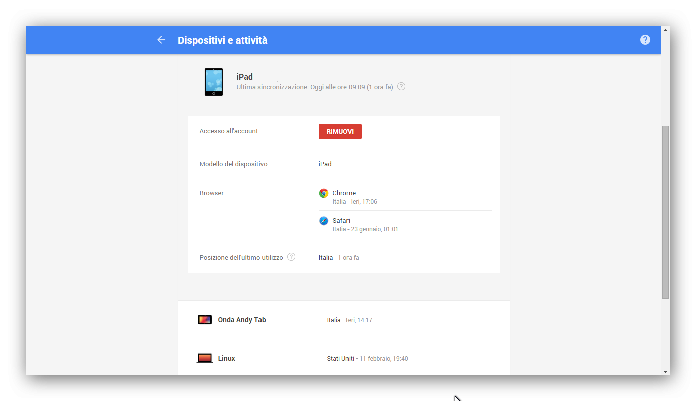
Task: Click the iPad value beside Modello del dispositivo
Action: click(325, 164)
